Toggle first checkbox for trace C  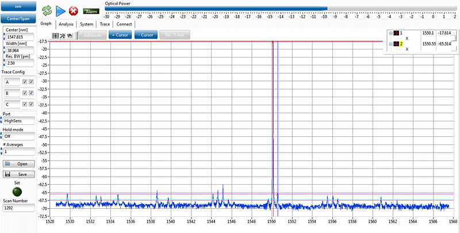(24, 104)
